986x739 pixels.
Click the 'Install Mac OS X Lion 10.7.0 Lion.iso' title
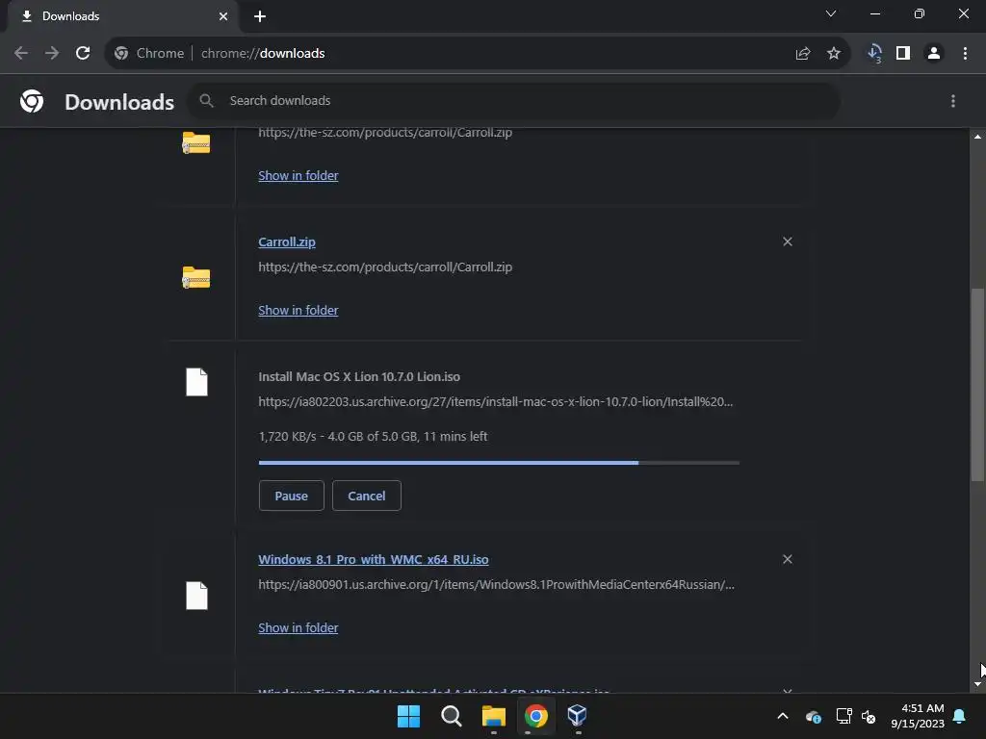pos(359,377)
